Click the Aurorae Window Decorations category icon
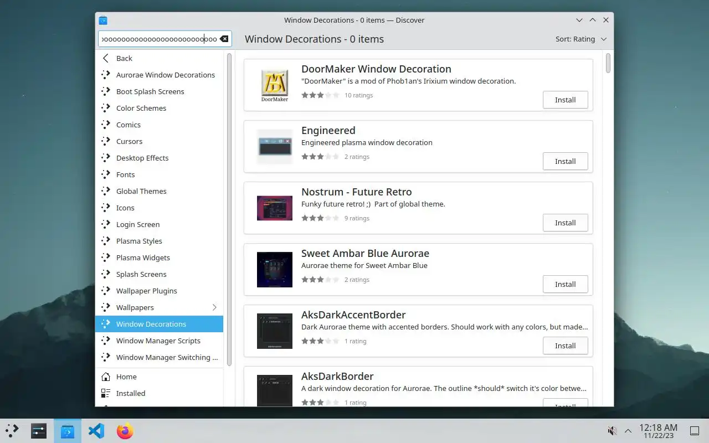Image resolution: width=709 pixels, height=443 pixels. point(106,75)
